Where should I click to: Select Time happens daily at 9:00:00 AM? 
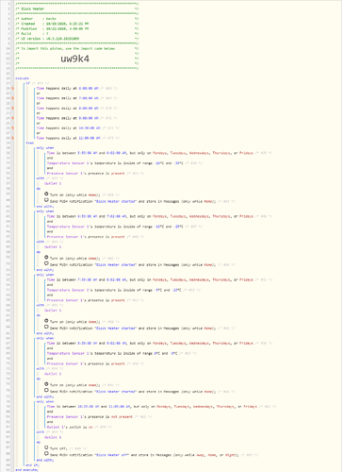click(x=67, y=118)
